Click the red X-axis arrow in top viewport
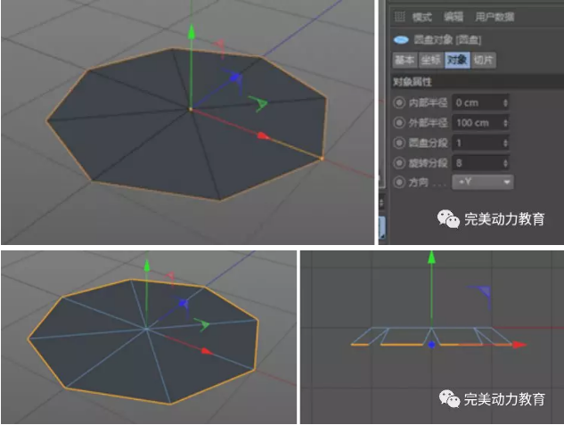Screen dimensions: 564x425 (x=262, y=135)
